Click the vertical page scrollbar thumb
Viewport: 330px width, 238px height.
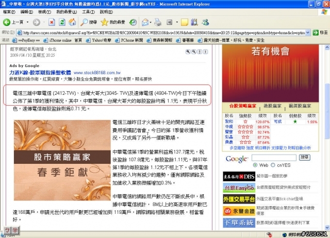327,111
